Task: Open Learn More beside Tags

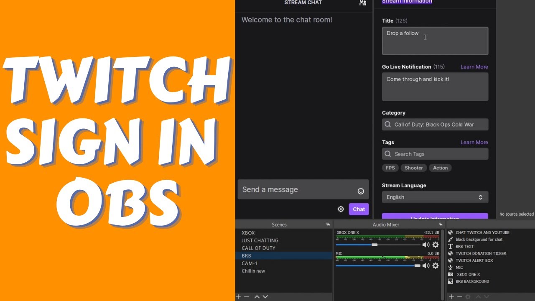Action: click(474, 143)
